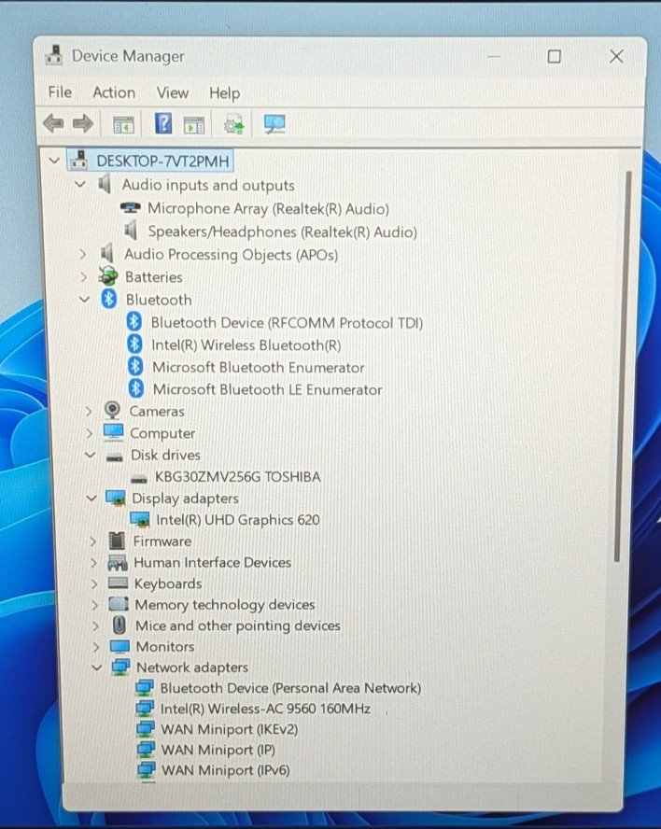The width and height of the screenshot is (661, 829).
Task: Click the Memory technology devices icon
Action: coord(119,604)
